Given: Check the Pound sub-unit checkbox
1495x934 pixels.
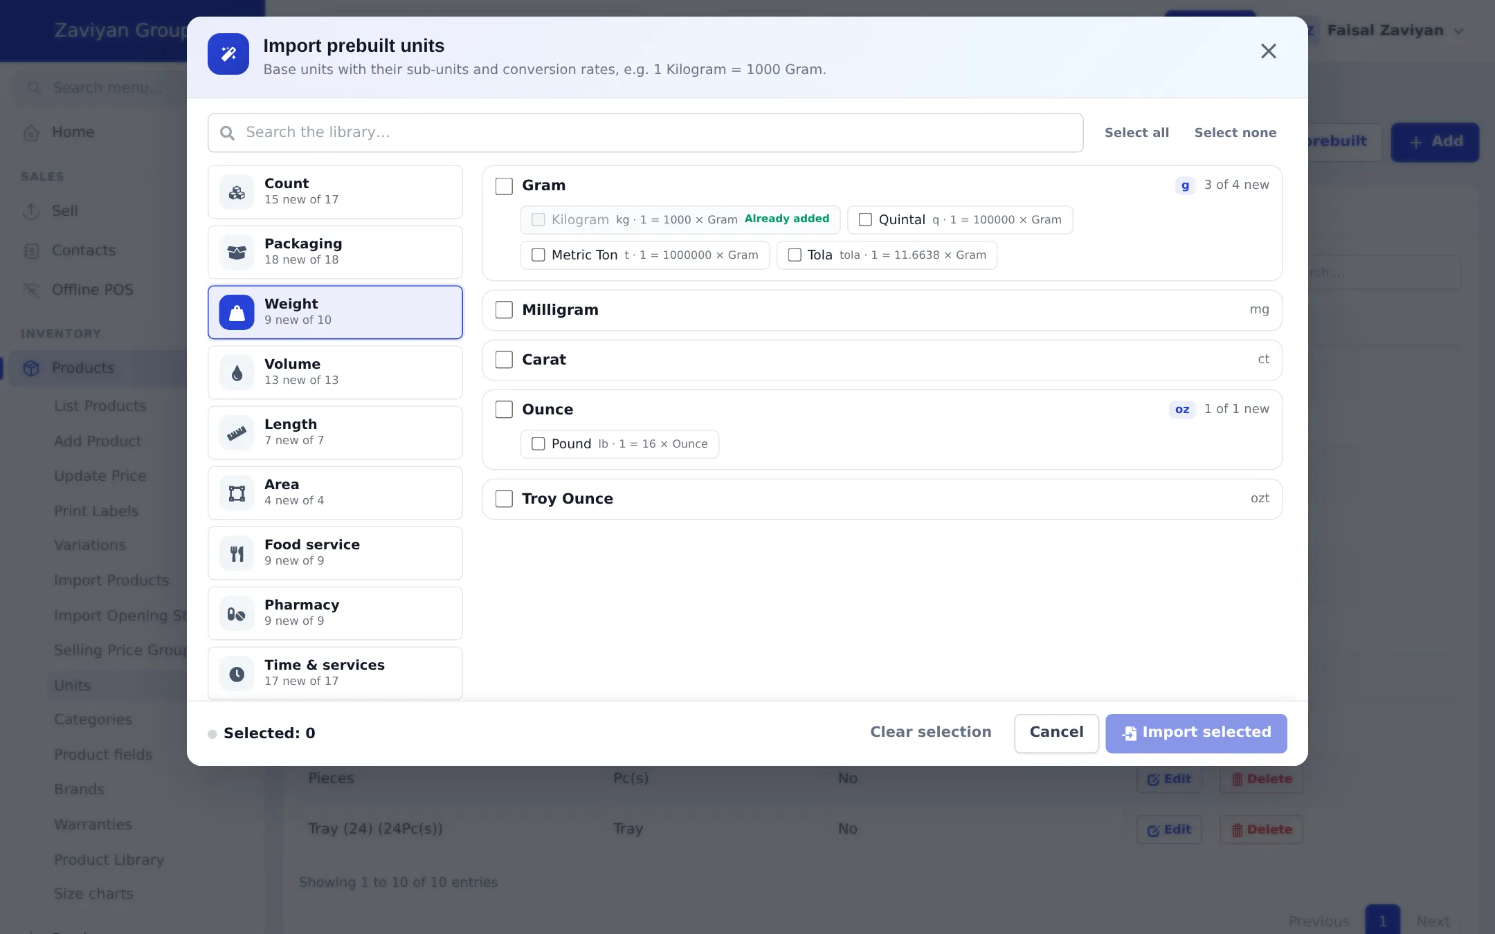Looking at the screenshot, I should point(538,444).
